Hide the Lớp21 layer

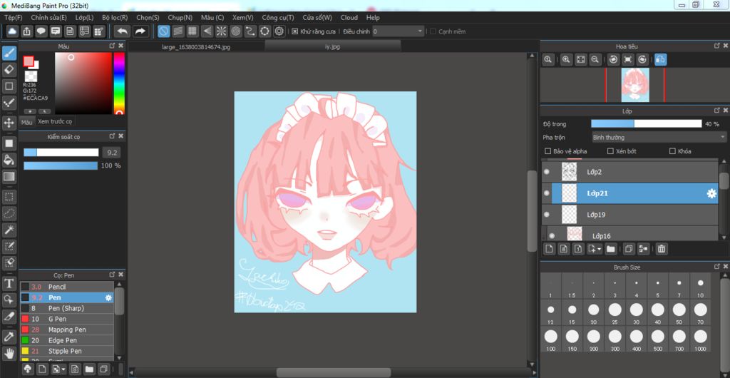click(x=547, y=193)
